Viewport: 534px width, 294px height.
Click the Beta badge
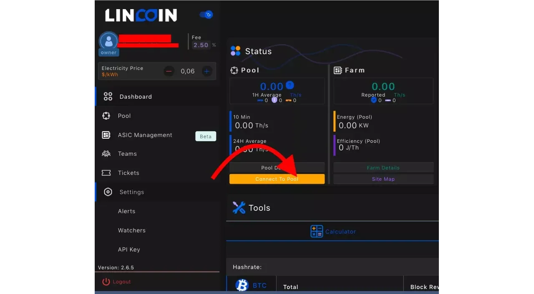click(x=206, y=136)
